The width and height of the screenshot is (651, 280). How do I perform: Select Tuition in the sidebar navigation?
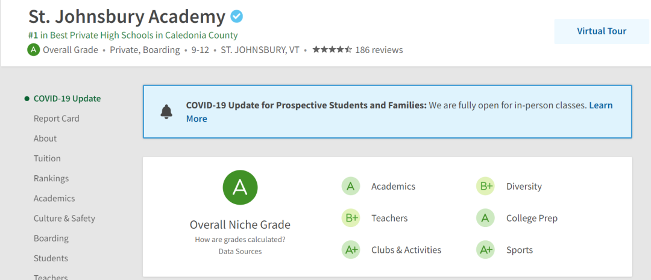coord(47,158)
